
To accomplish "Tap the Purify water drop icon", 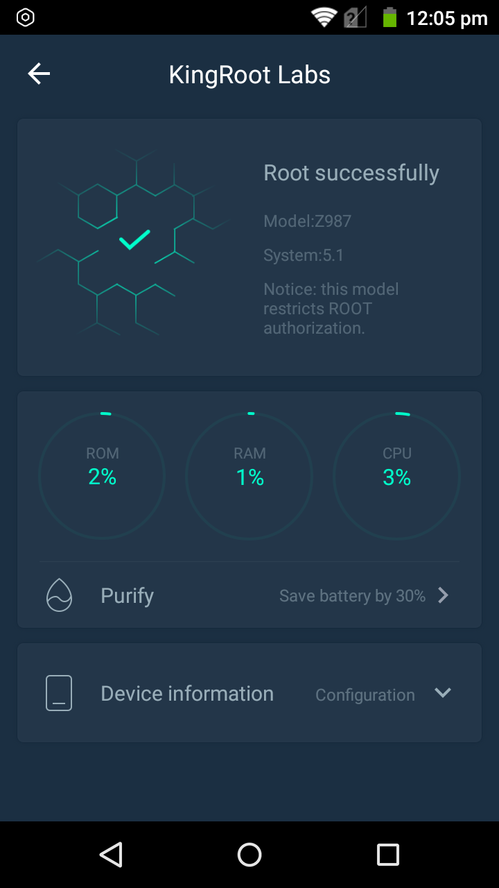I will point(59,595).
